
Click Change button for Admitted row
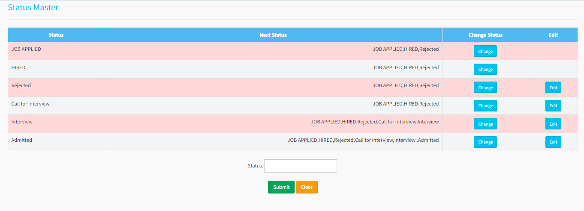485,142
